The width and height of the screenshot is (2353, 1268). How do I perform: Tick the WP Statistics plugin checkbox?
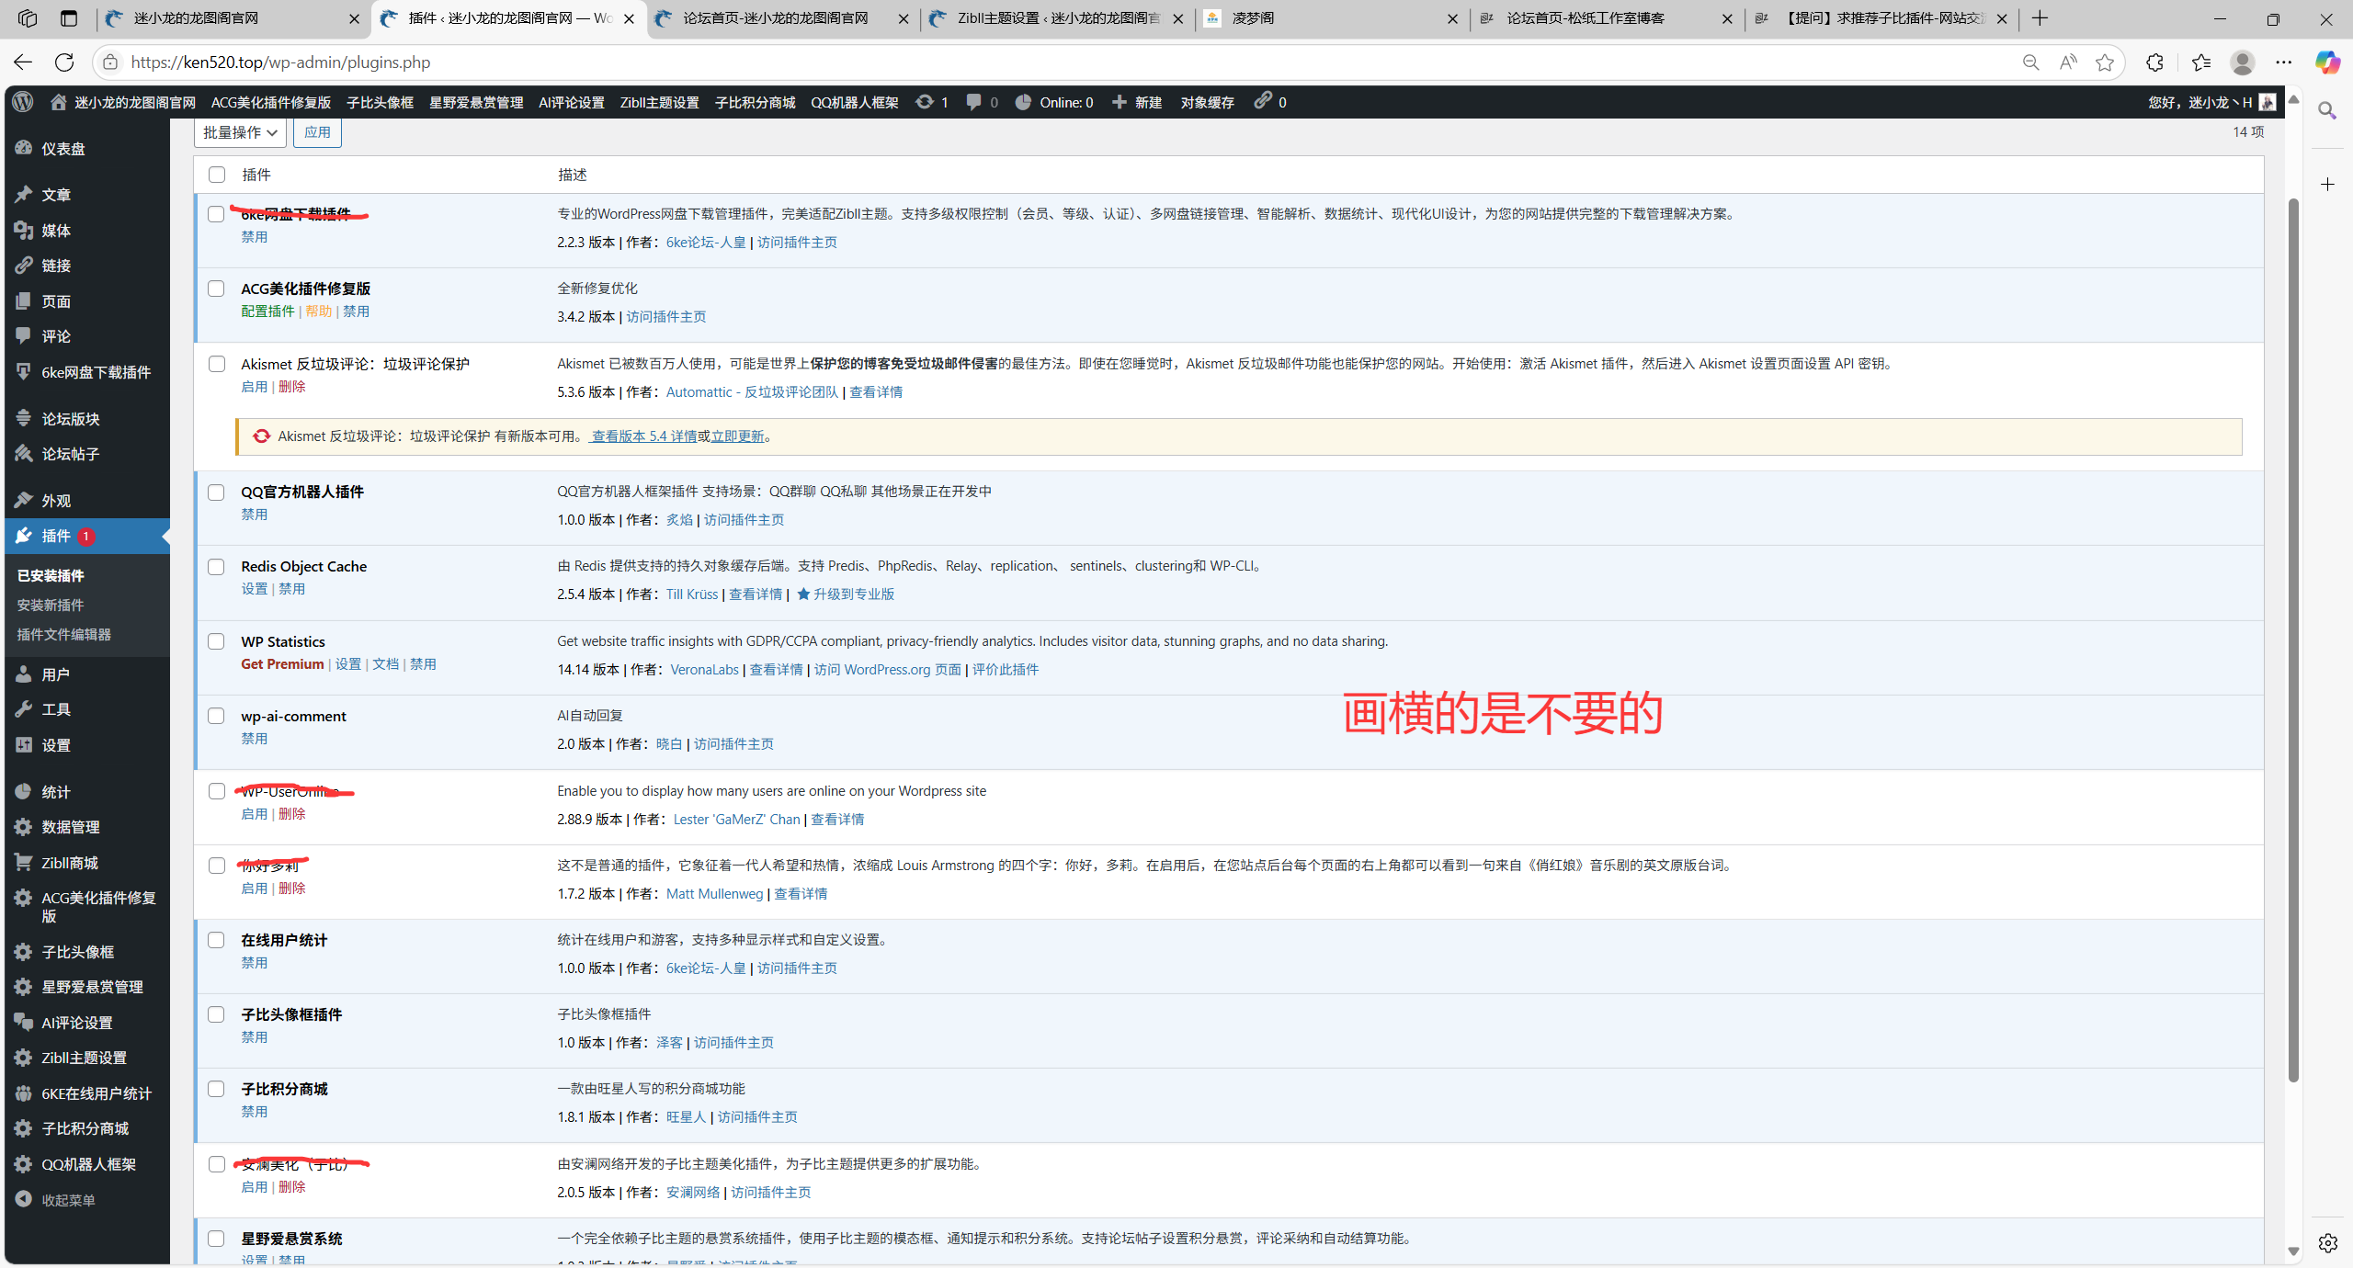click(x=217, y=641)
